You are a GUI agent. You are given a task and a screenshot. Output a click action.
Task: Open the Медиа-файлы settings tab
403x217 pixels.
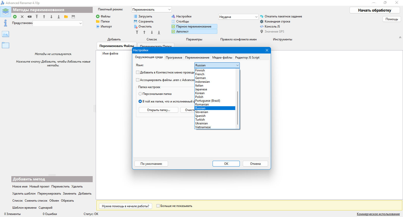(x=222, y=58)
